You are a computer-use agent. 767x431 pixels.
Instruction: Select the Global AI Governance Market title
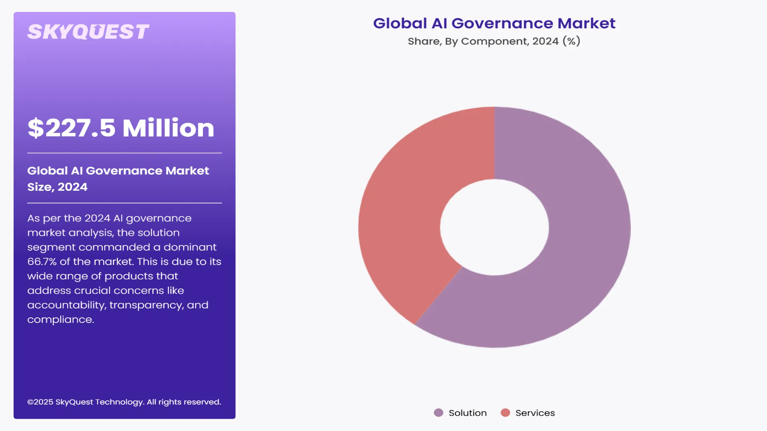(x=494, y=24)
